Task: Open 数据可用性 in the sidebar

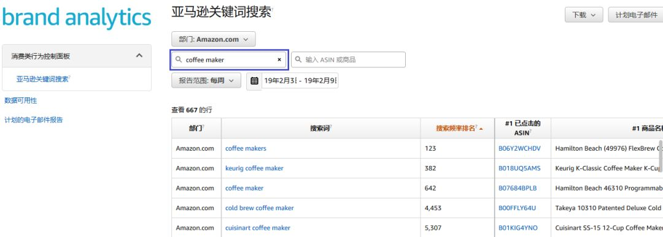Action: point(21,100)
